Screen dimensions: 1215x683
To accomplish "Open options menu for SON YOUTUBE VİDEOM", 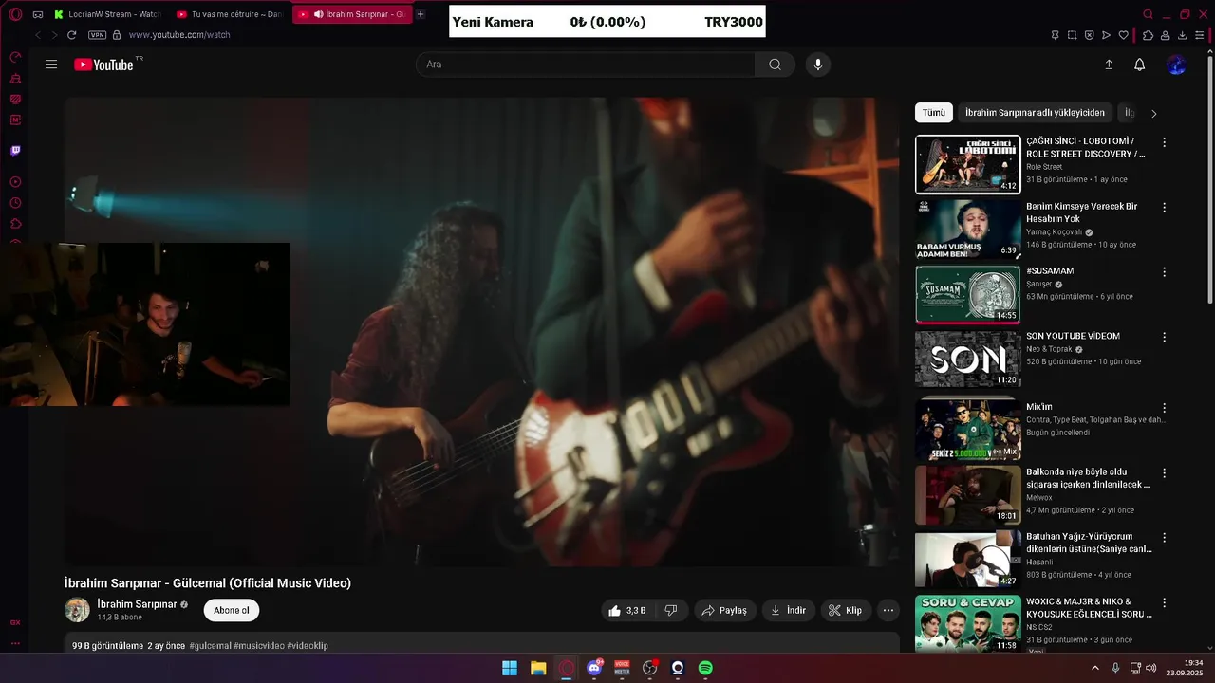I will (1165, 337).
